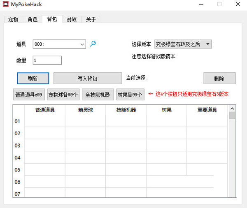Click the 写入背包 button
The height and width of the screenshot is (208, 247).
[88, 78]
